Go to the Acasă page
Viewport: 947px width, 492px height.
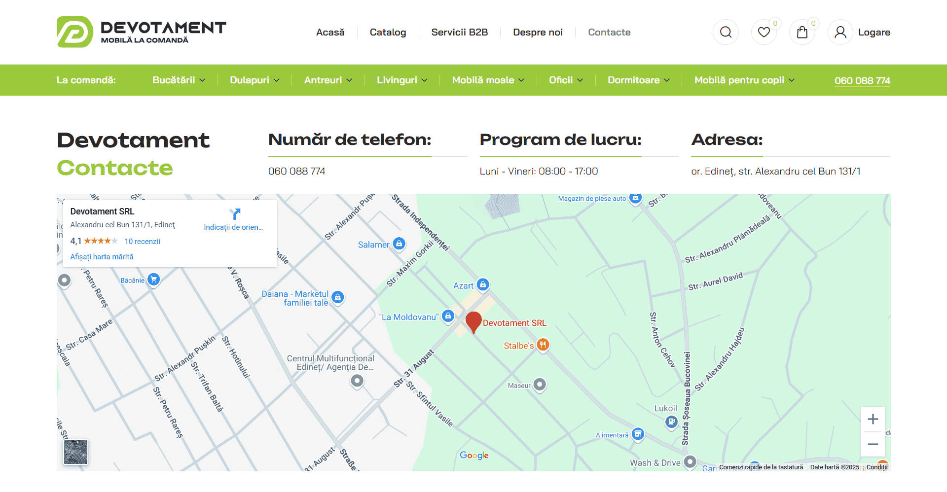tap(330, 32)
